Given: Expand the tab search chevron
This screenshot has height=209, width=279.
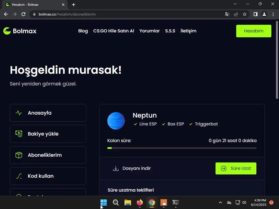Looking at the screenshot, I should pos(235,4).
